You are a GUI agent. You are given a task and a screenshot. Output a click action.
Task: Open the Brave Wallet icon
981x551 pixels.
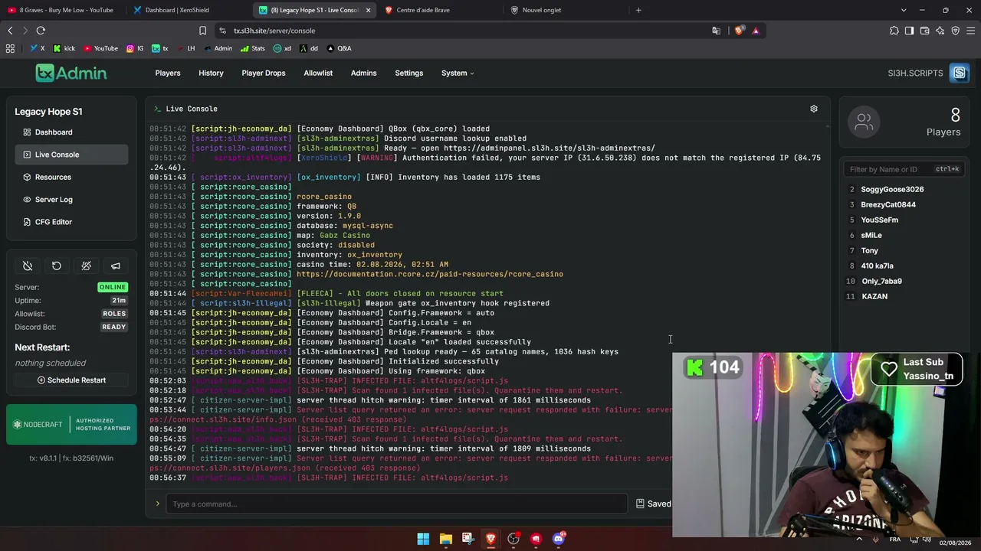924,31
